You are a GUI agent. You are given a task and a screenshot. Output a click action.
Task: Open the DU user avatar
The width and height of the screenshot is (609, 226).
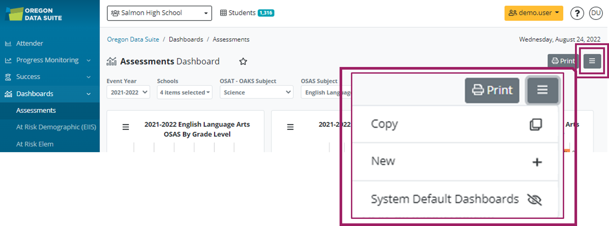point(596,13)
